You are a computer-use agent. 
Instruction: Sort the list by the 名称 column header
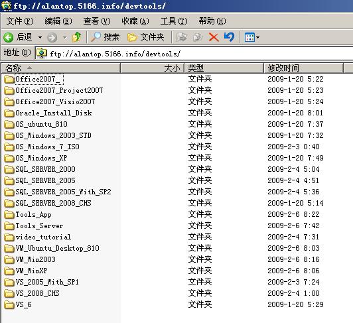(x=61, y=68)
